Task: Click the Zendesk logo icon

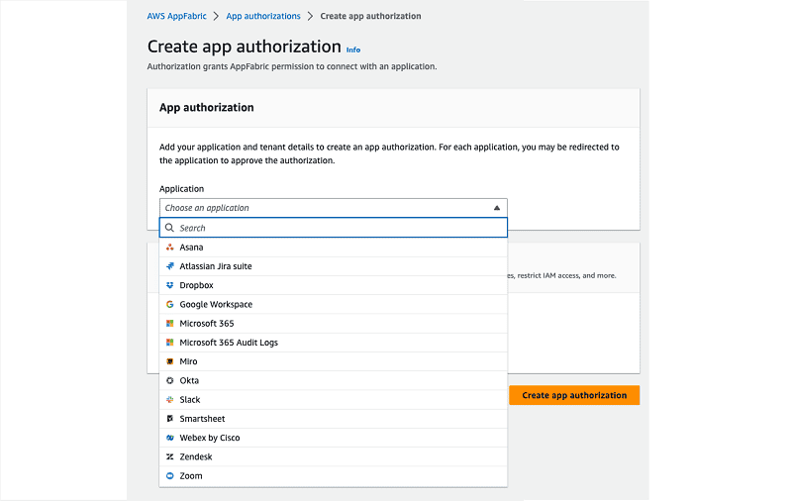Action: tap(169, 456)
